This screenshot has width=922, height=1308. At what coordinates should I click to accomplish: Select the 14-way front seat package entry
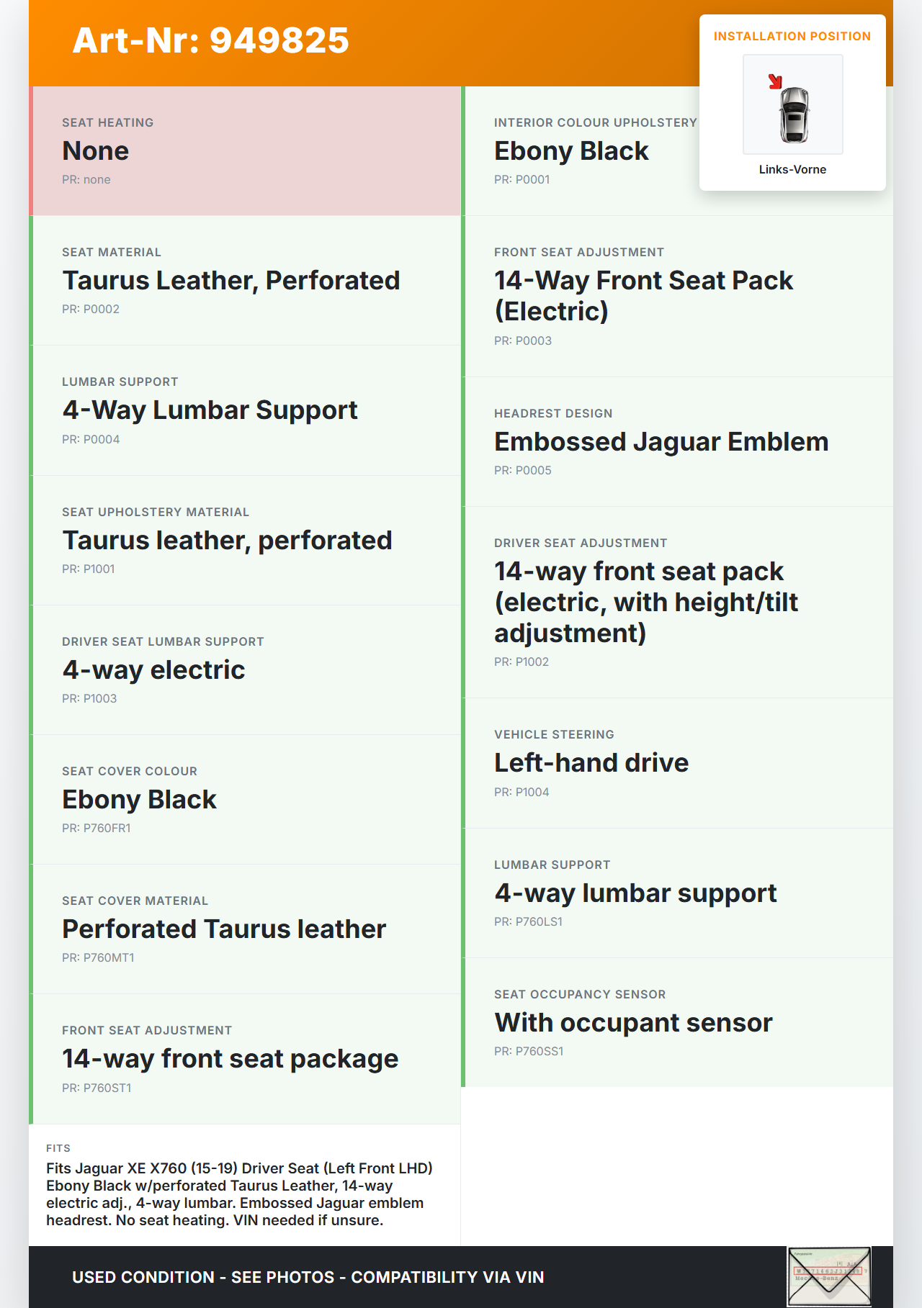coord(230,1059)
